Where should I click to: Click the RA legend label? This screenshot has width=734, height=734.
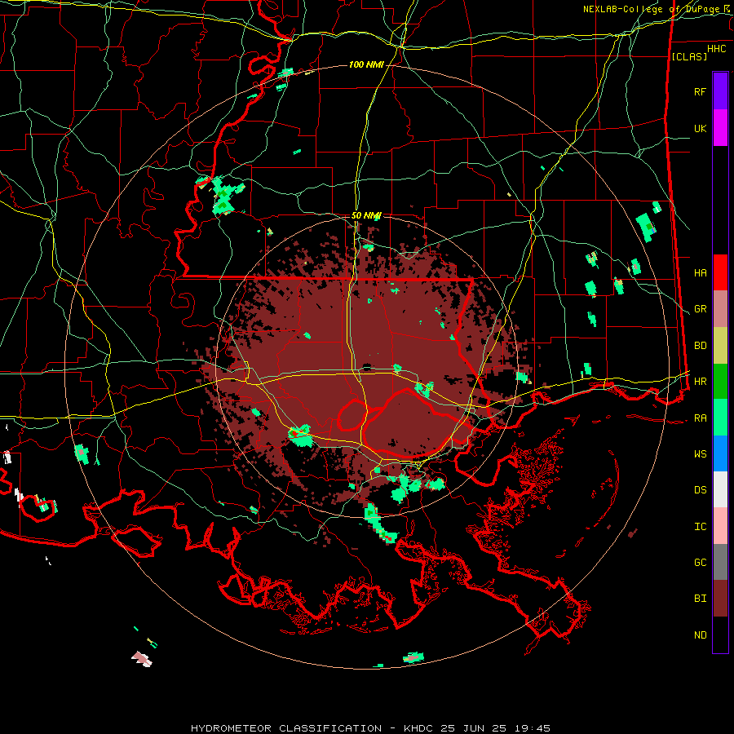point(701,418)
